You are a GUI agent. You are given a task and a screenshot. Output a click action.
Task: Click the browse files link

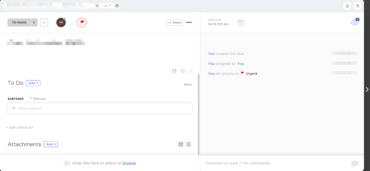(x=129, y=163)
